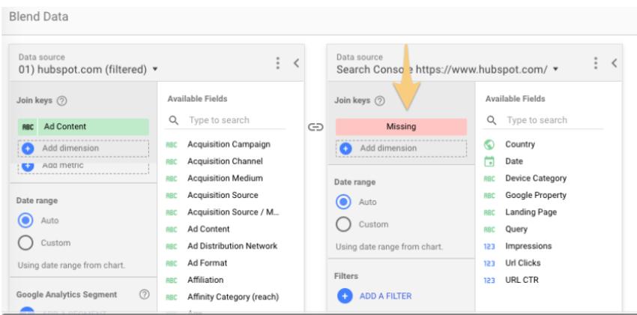Image resolution: width=637 pixels, height=315 pixels.
Task: Collapse the hubspot.com data source panel chevron
Action: 297,63
